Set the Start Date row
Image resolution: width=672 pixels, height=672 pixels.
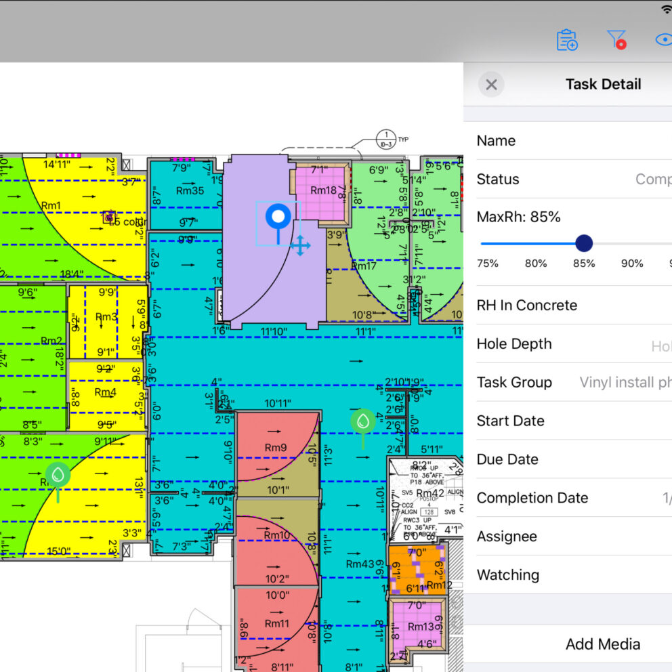point(569,421)
